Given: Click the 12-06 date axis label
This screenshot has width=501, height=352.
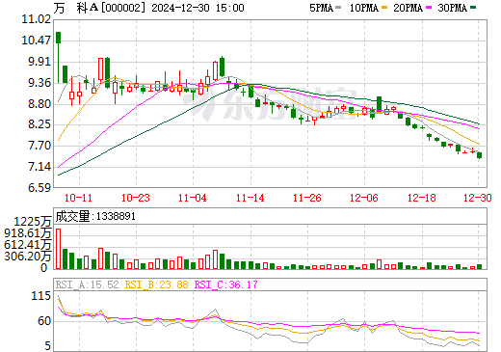Looking at the screenshot, I should click(x=364, y=198).
